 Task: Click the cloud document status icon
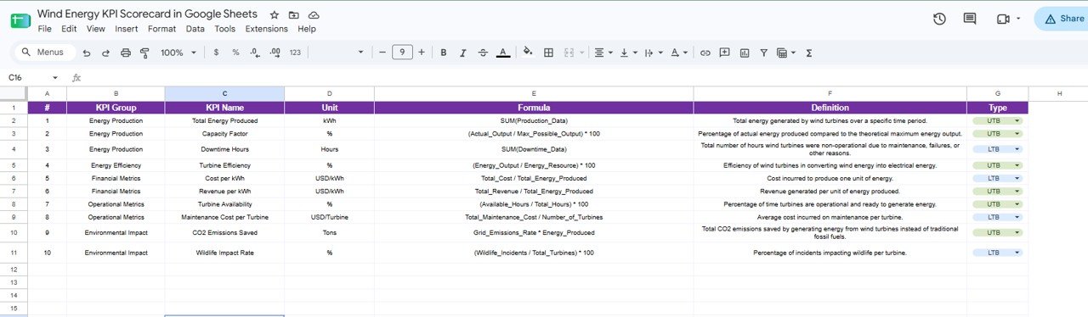tap(314, 15)
